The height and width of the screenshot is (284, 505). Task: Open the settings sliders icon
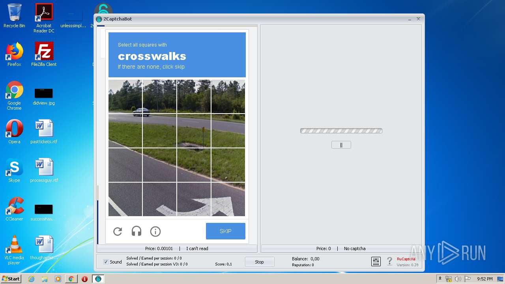point(376,262)
